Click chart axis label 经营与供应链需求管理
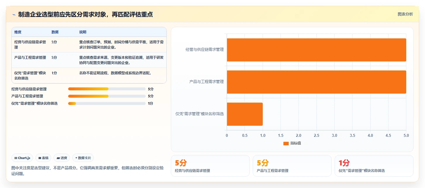 pos(204,50)
